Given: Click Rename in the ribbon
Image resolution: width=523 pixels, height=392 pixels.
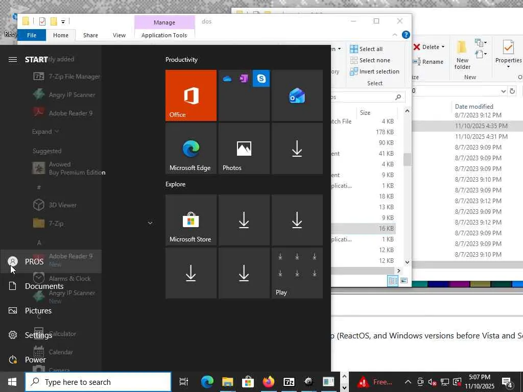Looking at the screenshot, I should 428,62.
